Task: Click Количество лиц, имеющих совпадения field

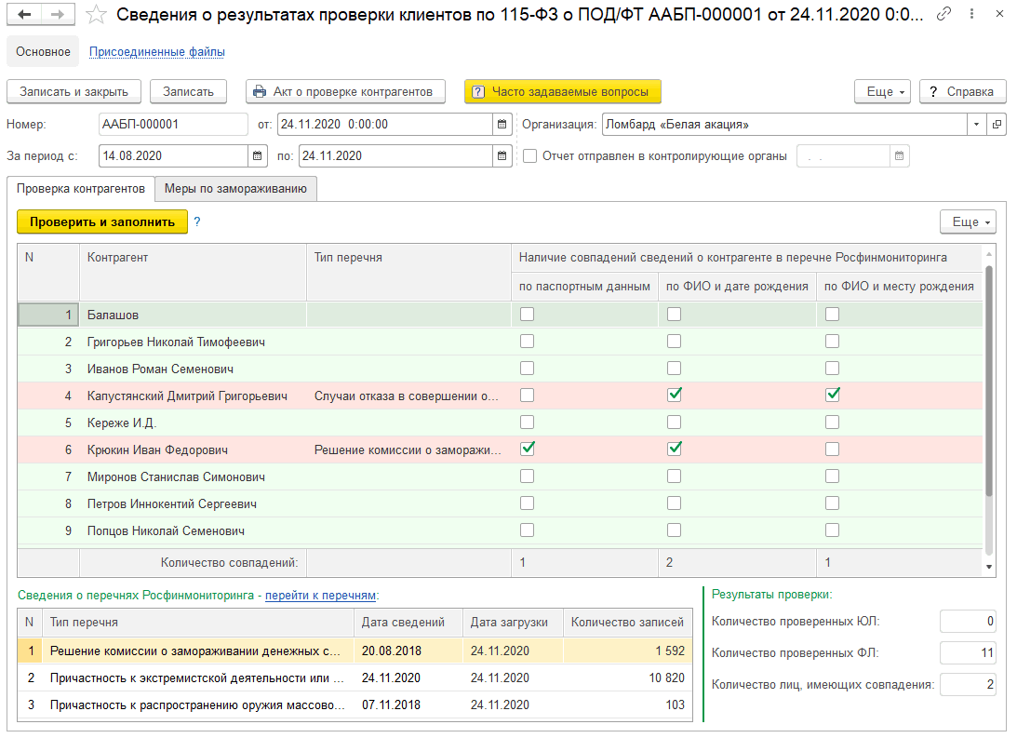Action: 968,684
